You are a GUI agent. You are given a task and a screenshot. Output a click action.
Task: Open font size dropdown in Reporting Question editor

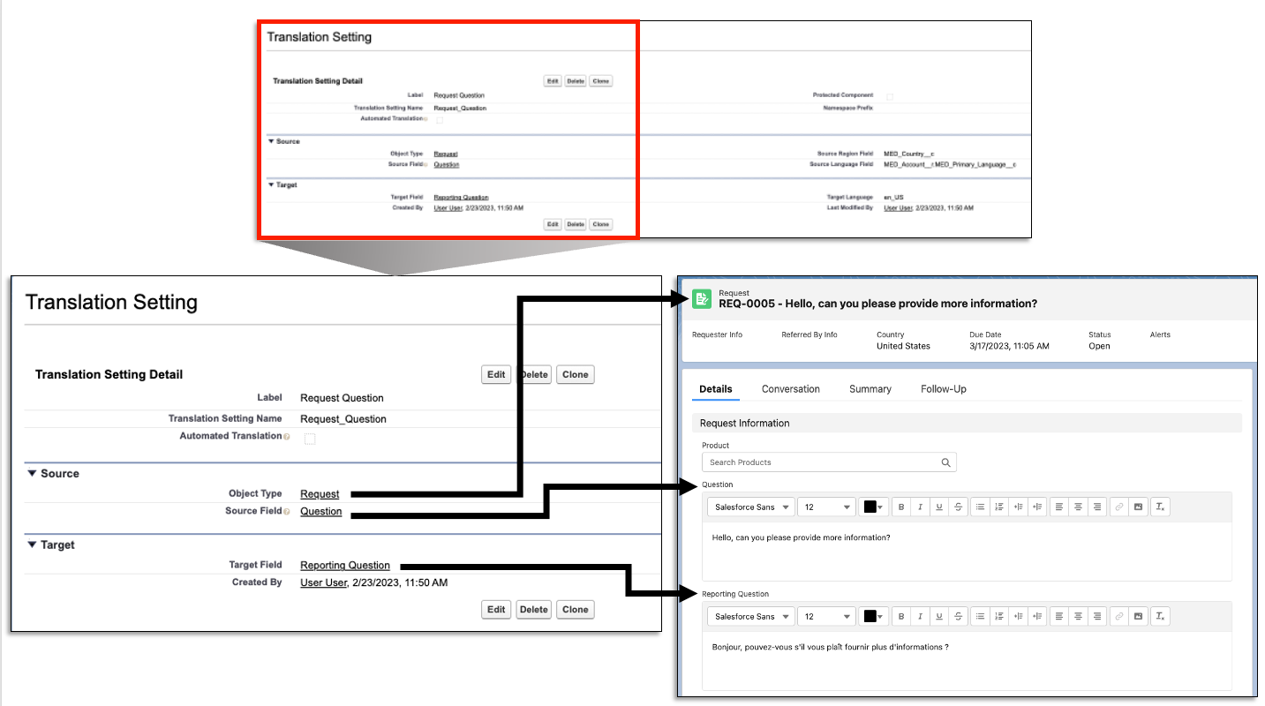(826, 616)
